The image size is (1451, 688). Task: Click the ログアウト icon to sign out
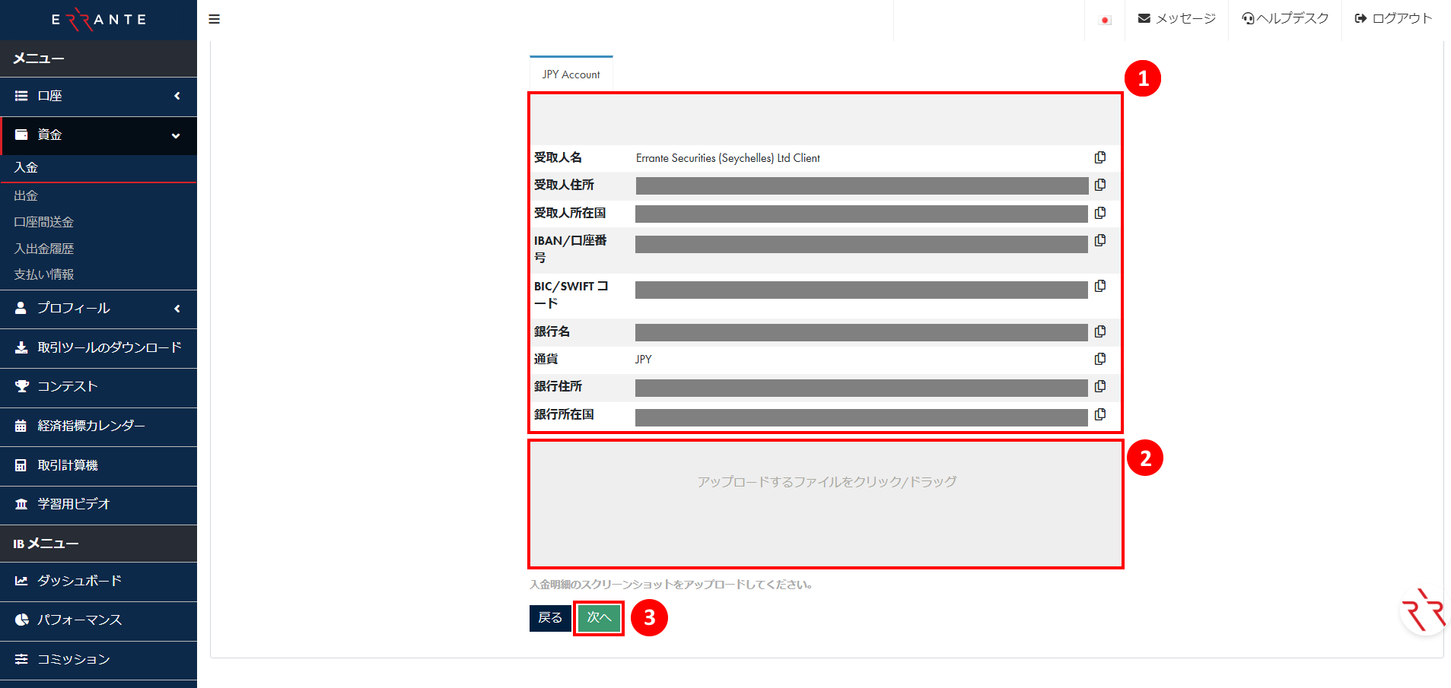[x=1360, y=18]
